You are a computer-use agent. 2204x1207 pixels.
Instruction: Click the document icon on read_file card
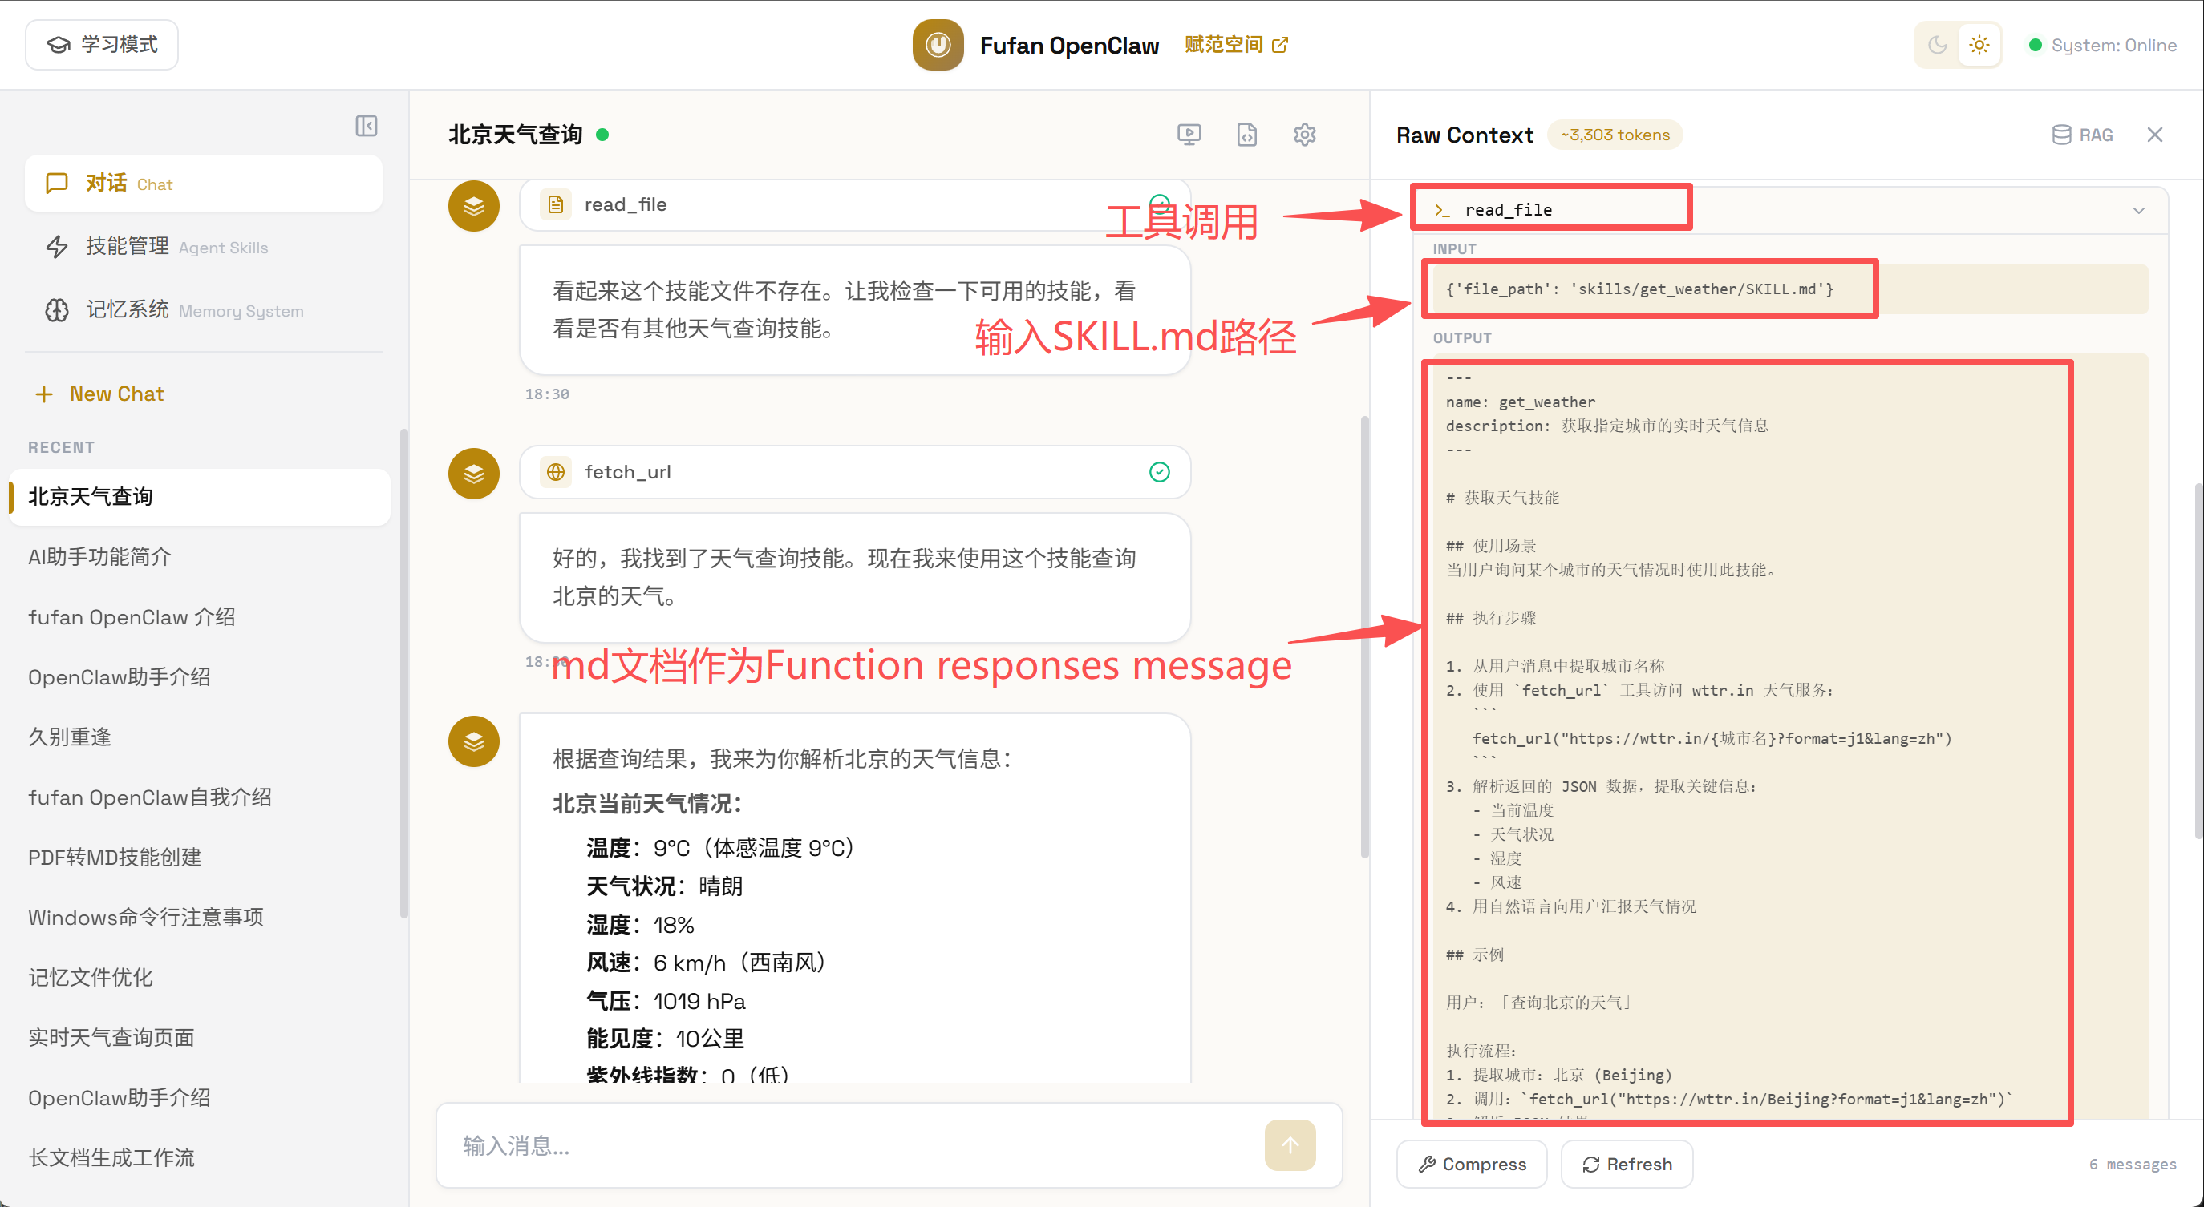pos(555,204)
